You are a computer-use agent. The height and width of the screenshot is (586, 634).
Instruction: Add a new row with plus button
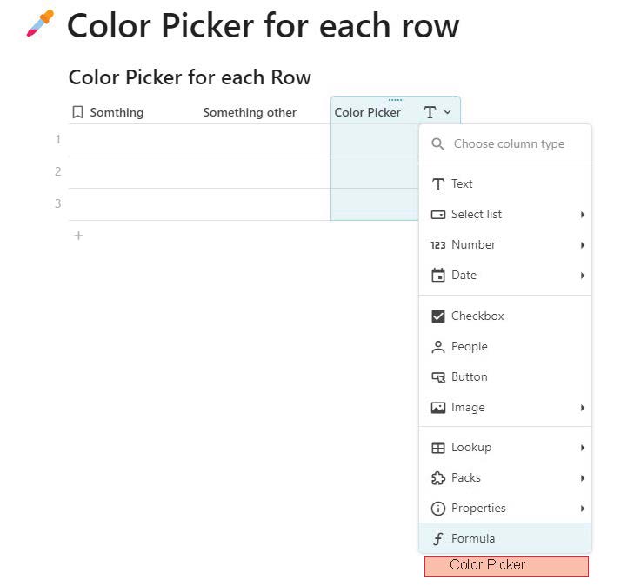pos(78,236)
